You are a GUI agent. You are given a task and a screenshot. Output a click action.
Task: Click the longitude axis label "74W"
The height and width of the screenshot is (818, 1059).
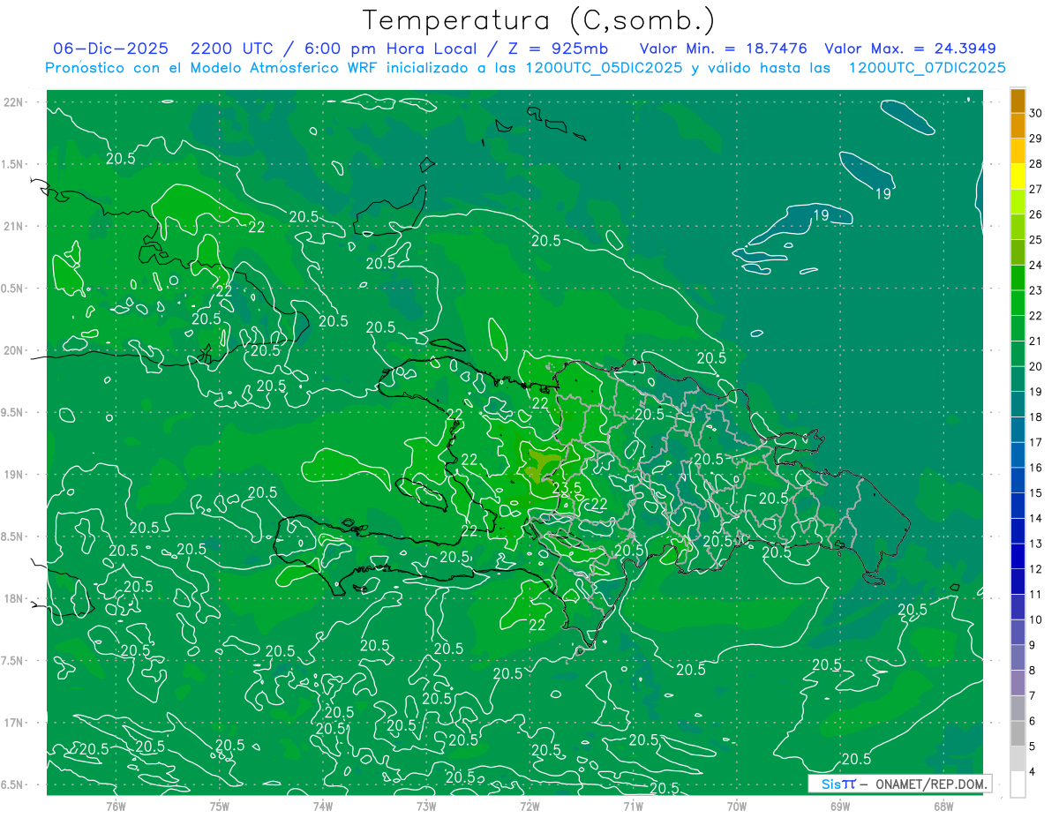coord(323,807)
